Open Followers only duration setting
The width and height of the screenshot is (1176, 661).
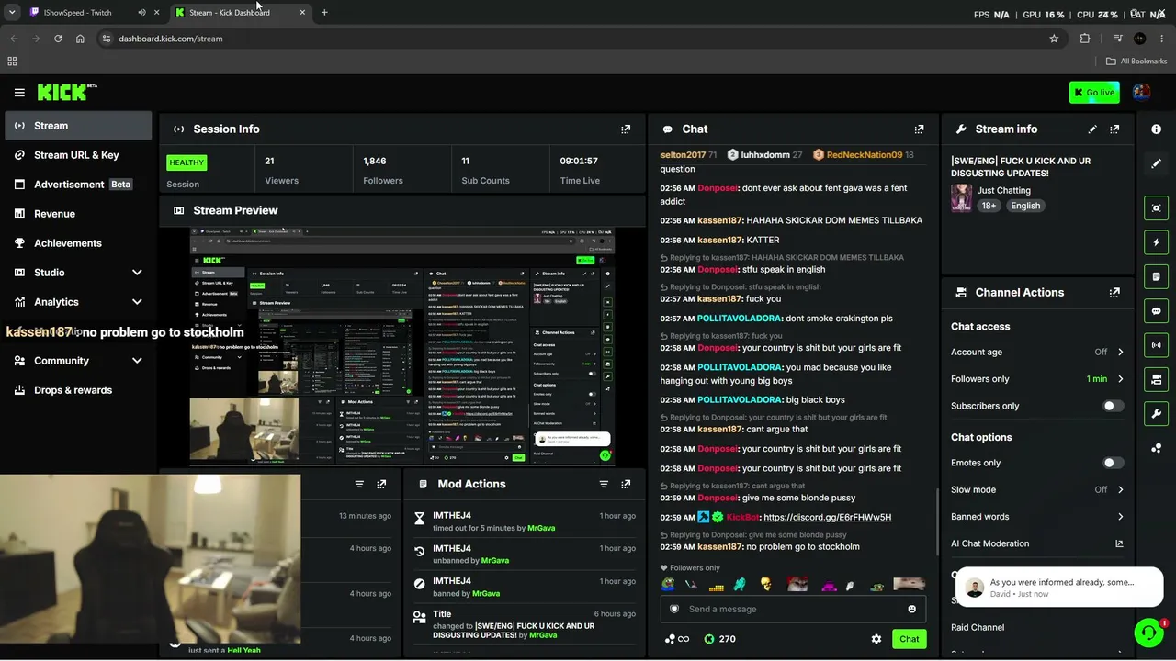[1037, 379]
